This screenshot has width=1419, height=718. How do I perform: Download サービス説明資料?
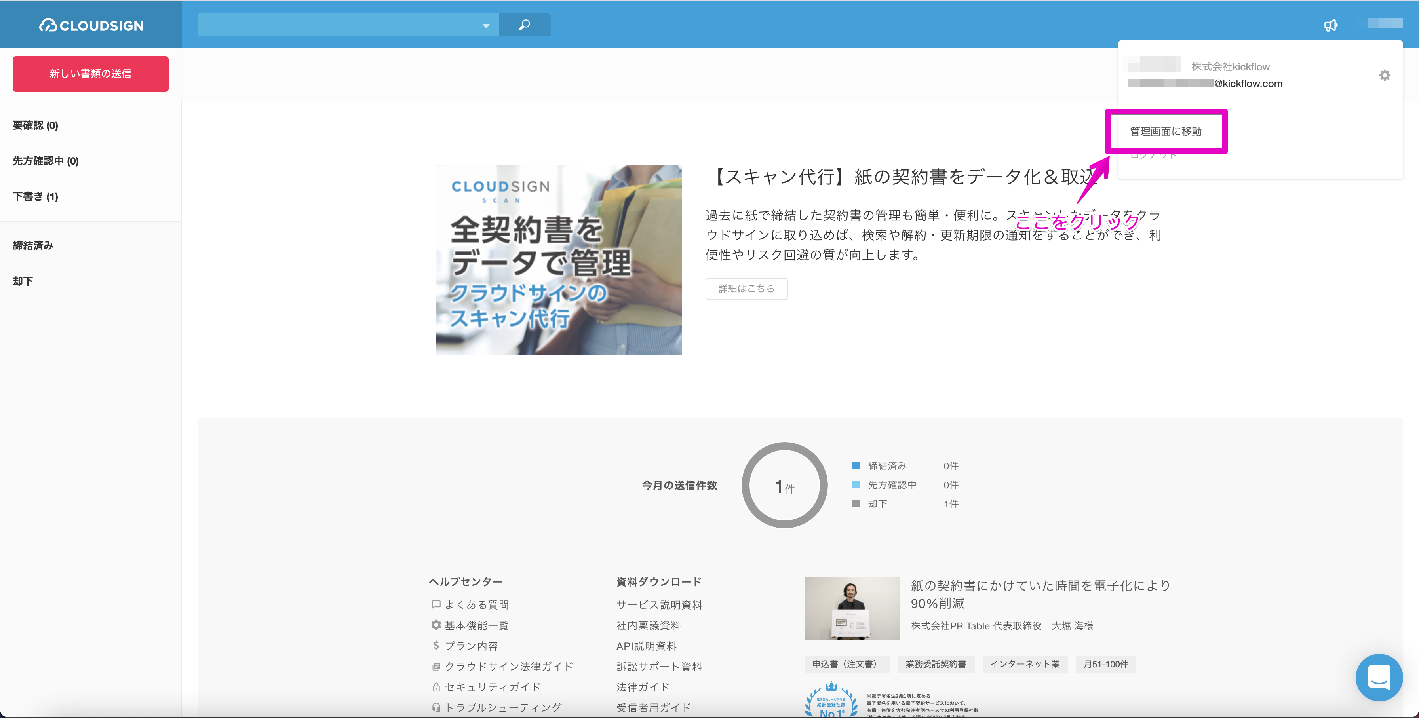tap(659, 604)
